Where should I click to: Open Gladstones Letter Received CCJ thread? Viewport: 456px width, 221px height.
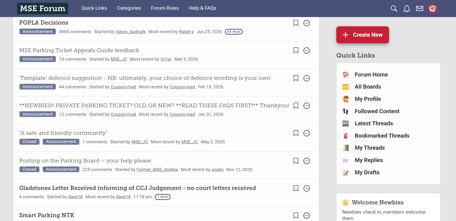point(137,188)
